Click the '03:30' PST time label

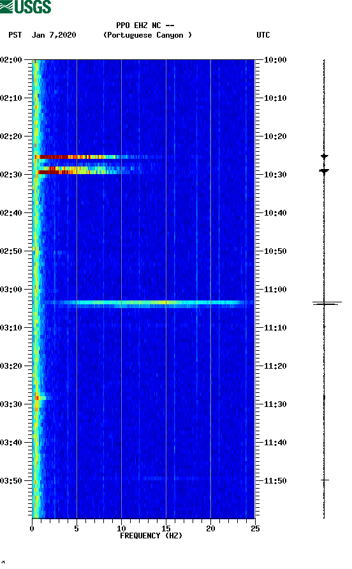11,404
